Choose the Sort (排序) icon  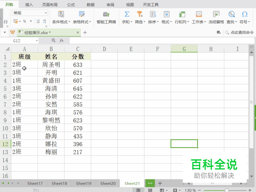[x=153, y=14]
